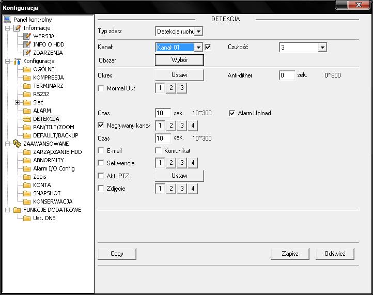Open the TERMINARZ settings page
The image size is (373, 295).
coord(48,86)
